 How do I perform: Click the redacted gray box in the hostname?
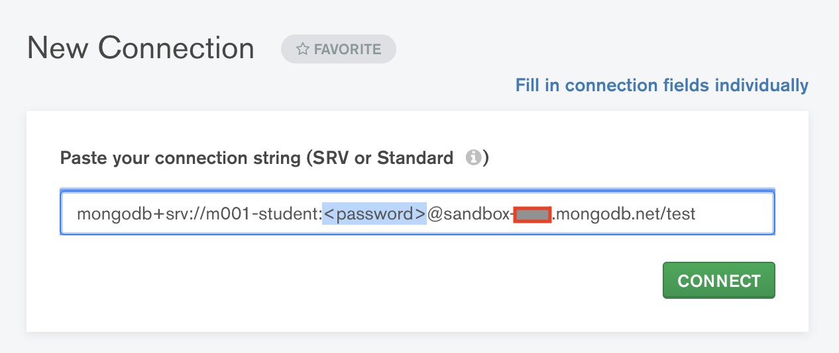pyautogui.click(x=533, y=214)
